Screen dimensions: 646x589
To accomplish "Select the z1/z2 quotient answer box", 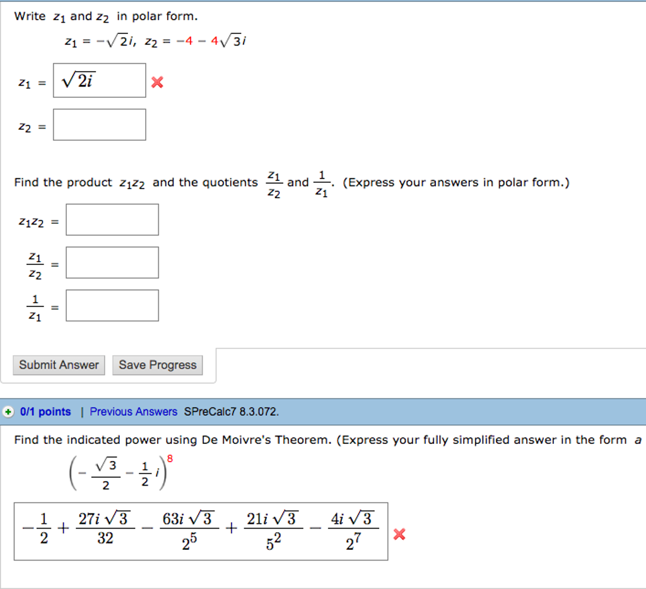I will [x=112, y=262].
